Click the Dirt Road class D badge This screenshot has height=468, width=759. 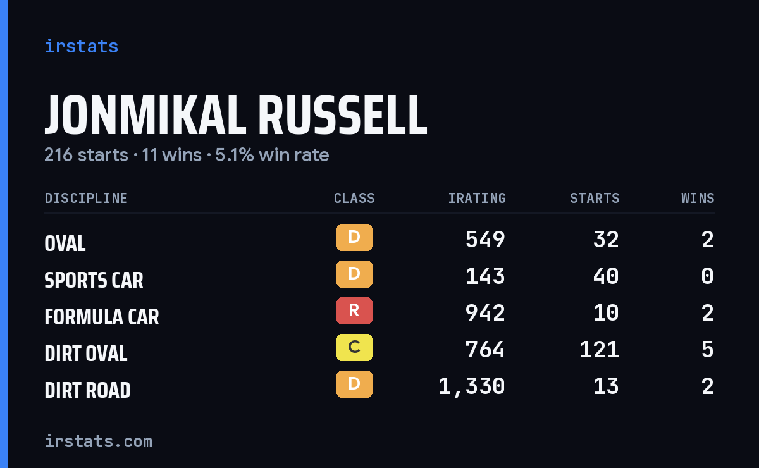coord(354,385)
